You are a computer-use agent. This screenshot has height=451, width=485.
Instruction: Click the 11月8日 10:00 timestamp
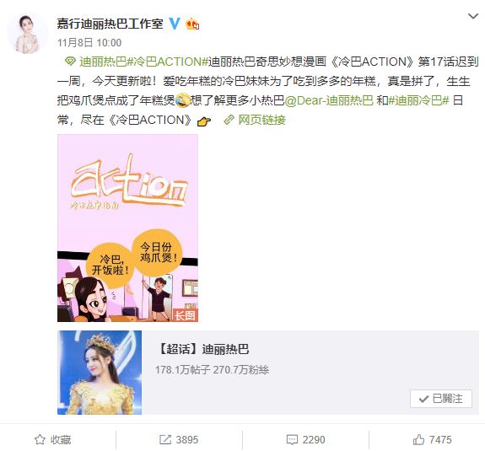click(89, 43)
